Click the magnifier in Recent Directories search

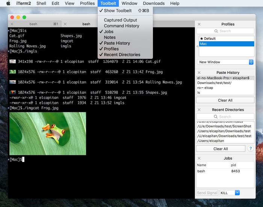point(216,117)
